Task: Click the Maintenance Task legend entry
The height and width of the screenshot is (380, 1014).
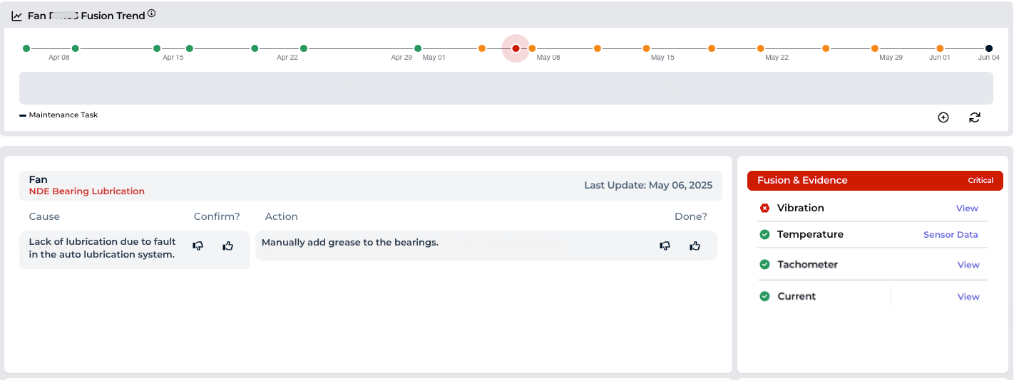Action: coord(58,115)
